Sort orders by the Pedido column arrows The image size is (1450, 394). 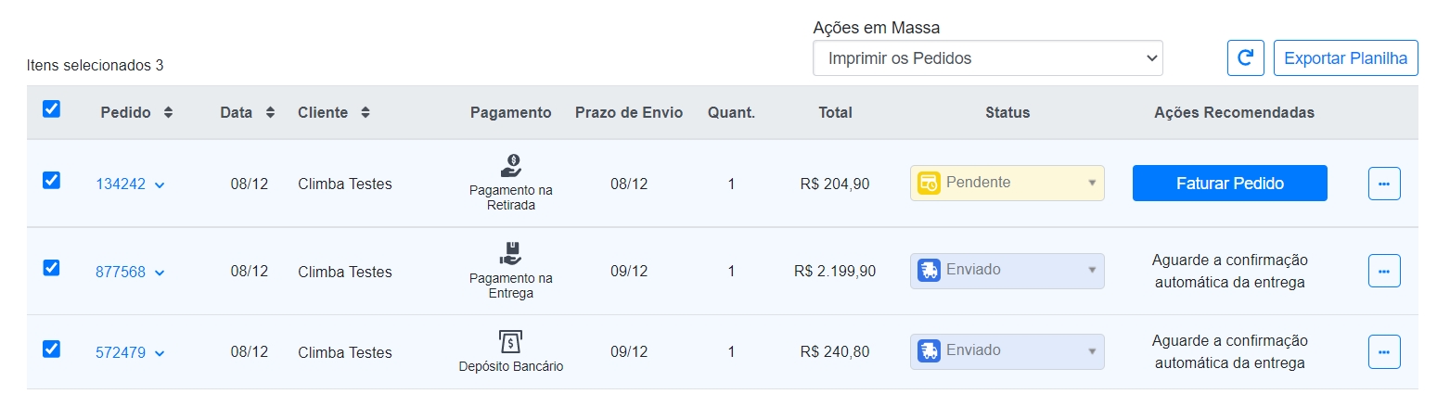coord(168,112)
